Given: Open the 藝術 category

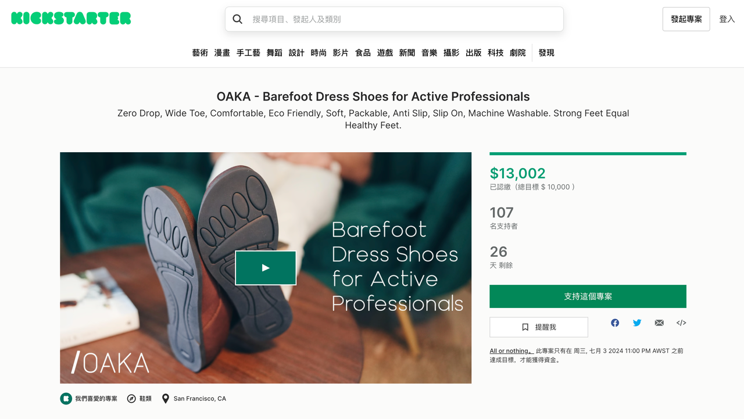Looking at the screenshot, I should pos(200,53).
